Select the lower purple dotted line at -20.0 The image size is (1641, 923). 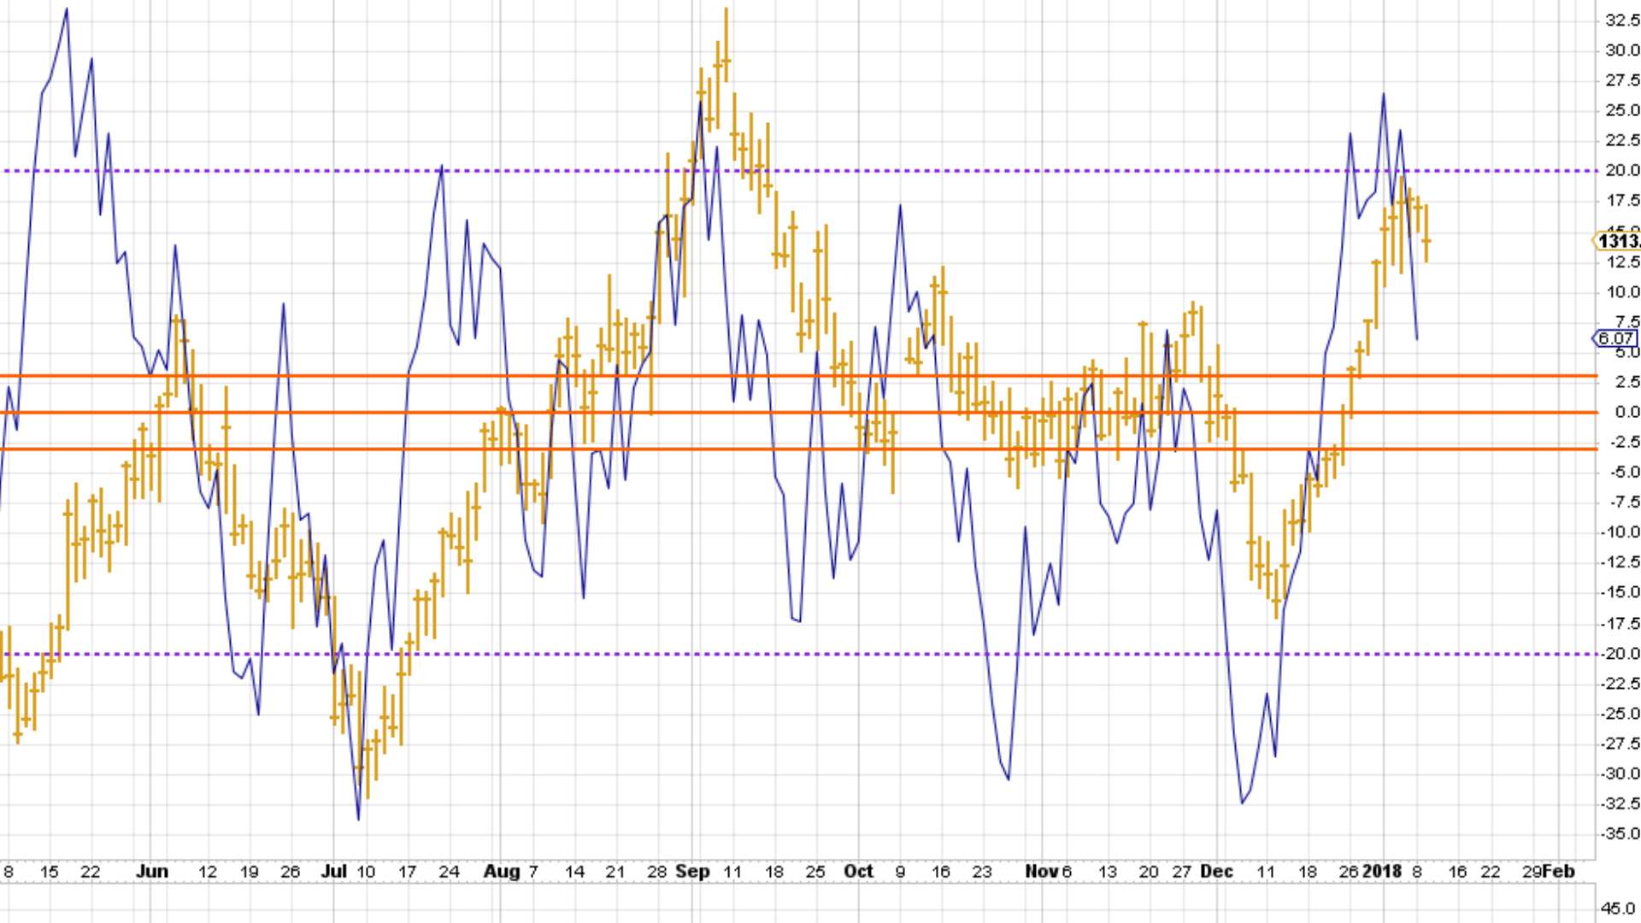[x=798, y=655]
